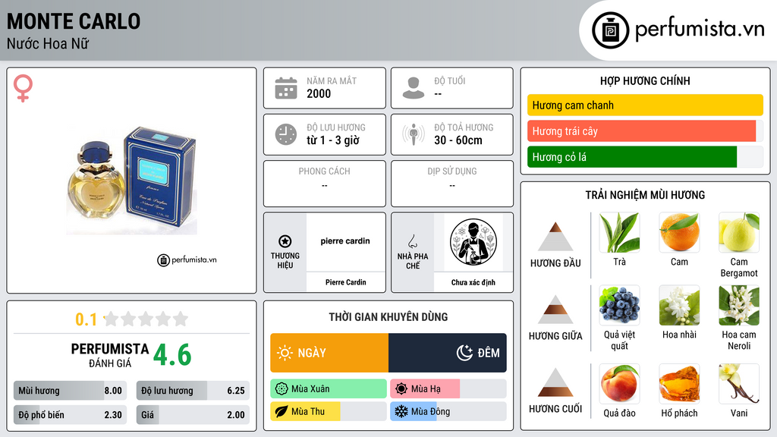Select the Quả việt quất blueberry image
The image size is (777, 437).
click(619, 305)
